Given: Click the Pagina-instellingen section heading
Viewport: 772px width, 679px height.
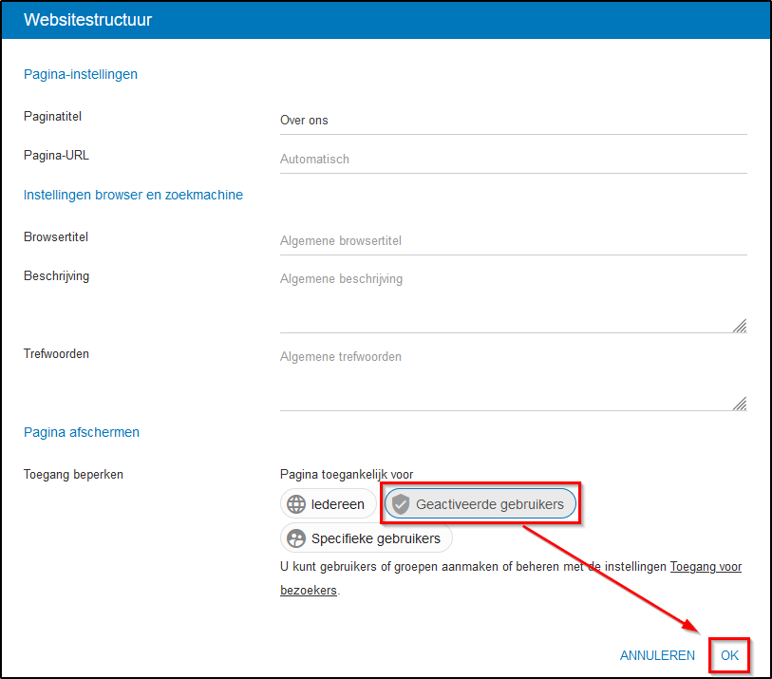Looking at the screenshot, I should pyautogui.click(x=81, y=74).
